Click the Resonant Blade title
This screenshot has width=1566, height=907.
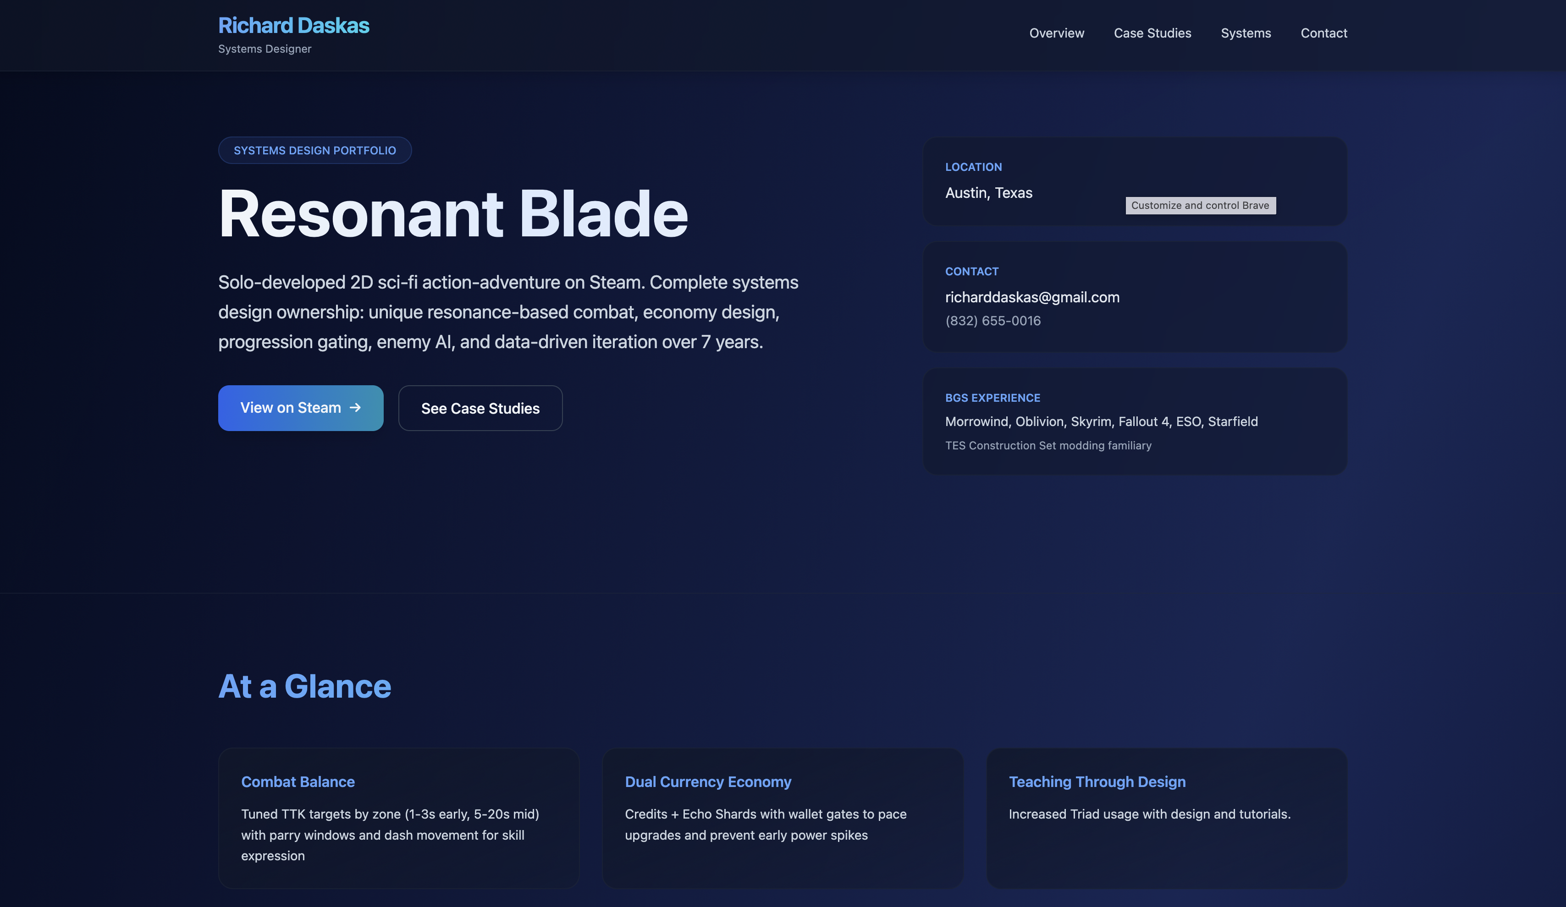[453, 213]
